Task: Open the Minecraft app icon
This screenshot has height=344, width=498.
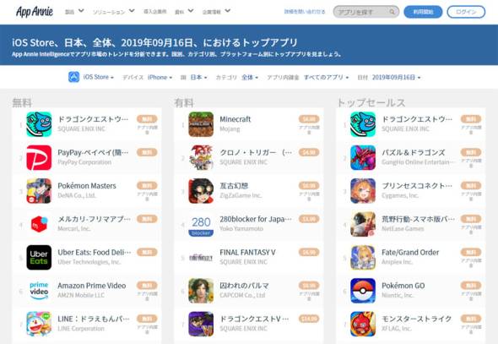Action: coord(201,124)
